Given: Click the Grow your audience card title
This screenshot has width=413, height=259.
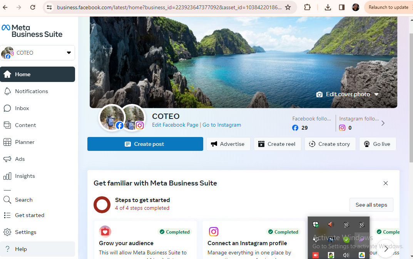Looking at the screenshot, I should 126,243.
